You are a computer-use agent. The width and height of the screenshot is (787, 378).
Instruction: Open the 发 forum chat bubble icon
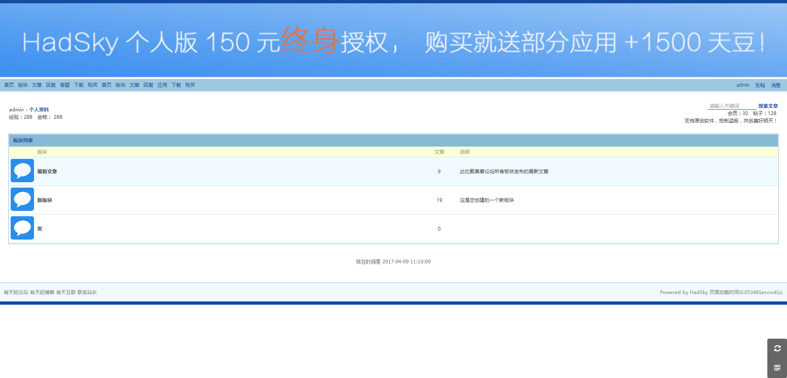click(x=22, y=228)
